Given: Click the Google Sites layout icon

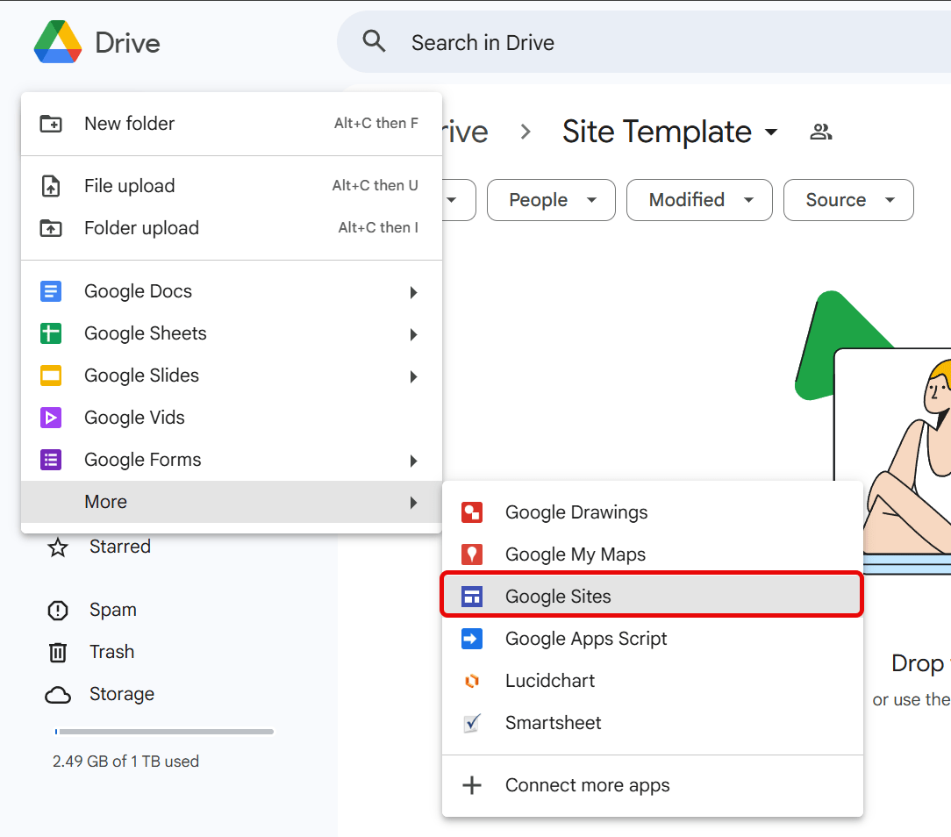Looking at the screenshot, I should click(x=472, y=597).
